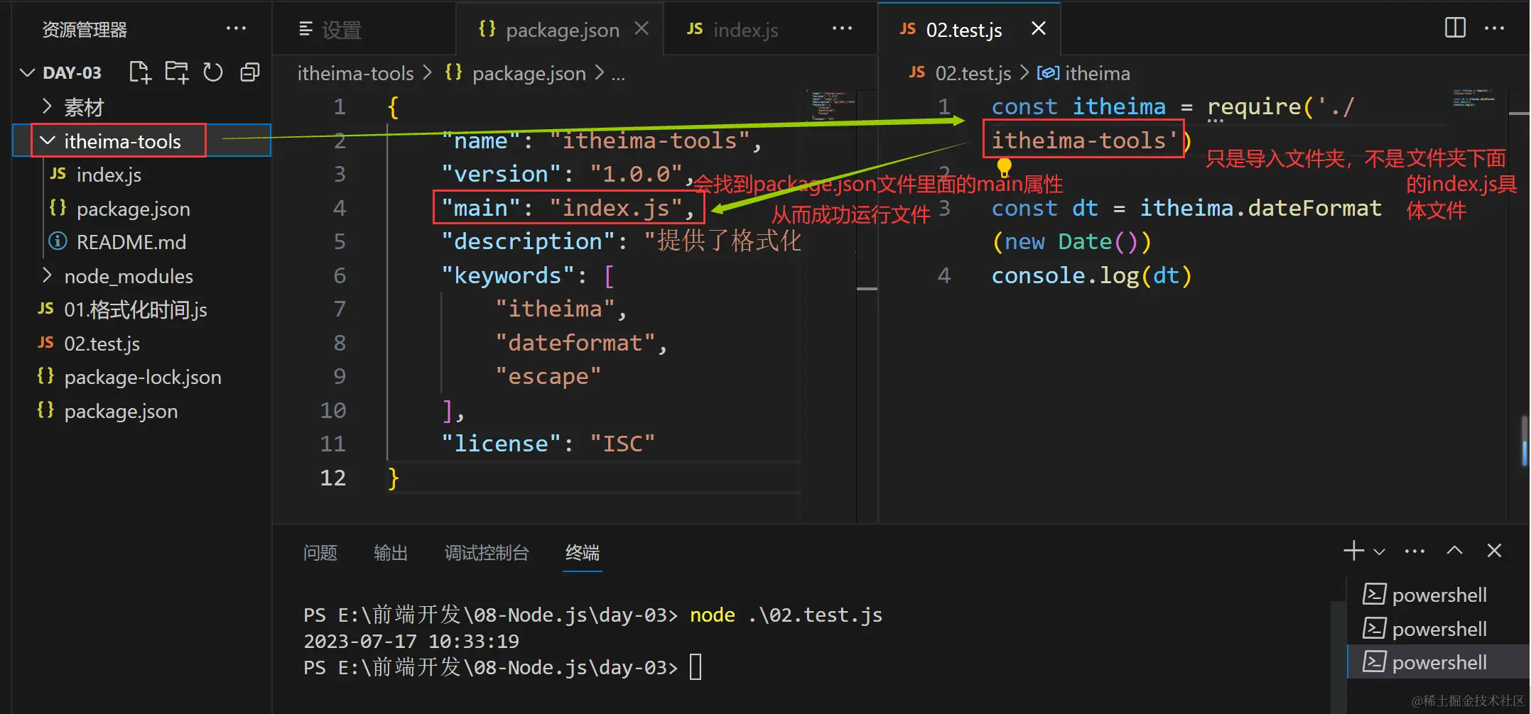Screen dimensions: 1531x714
Task: Close the terminal panel
Action: tap(1495, 551)
